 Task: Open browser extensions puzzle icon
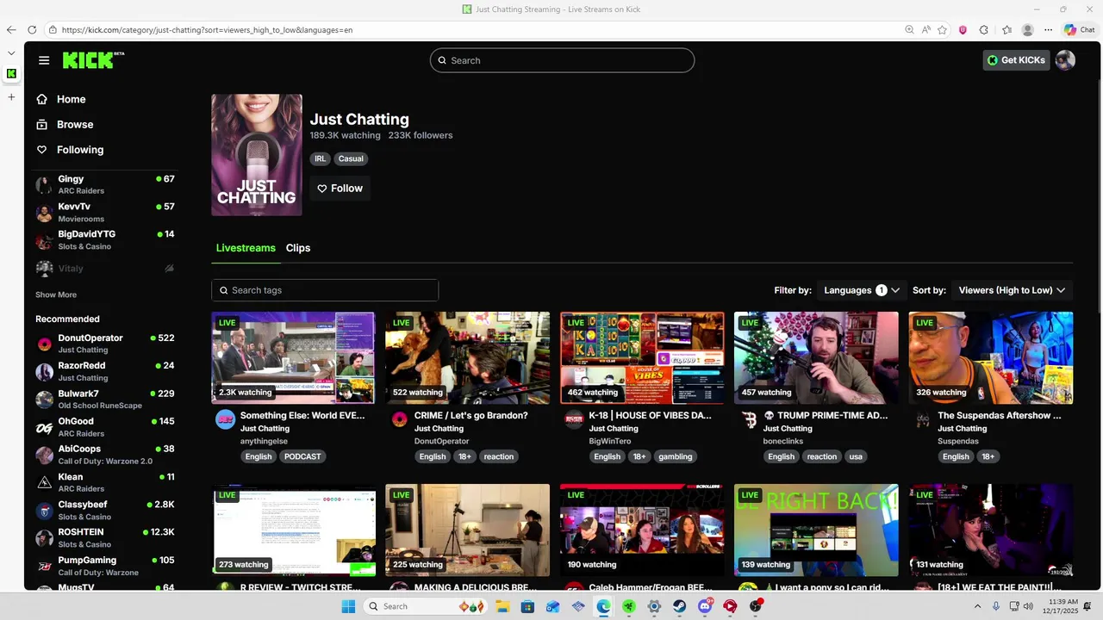(x=983, y=29)
